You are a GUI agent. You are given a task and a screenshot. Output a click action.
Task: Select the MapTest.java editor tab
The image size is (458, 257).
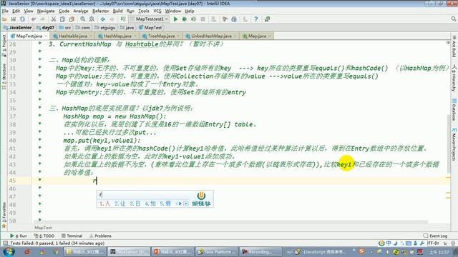coord(29,36)
